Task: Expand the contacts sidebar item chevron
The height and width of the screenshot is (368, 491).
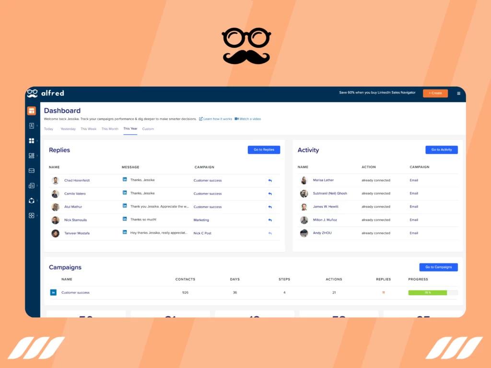Action: pos(37,126)
